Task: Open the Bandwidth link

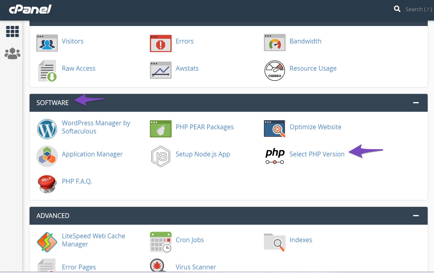Action: tap(306, 41)
